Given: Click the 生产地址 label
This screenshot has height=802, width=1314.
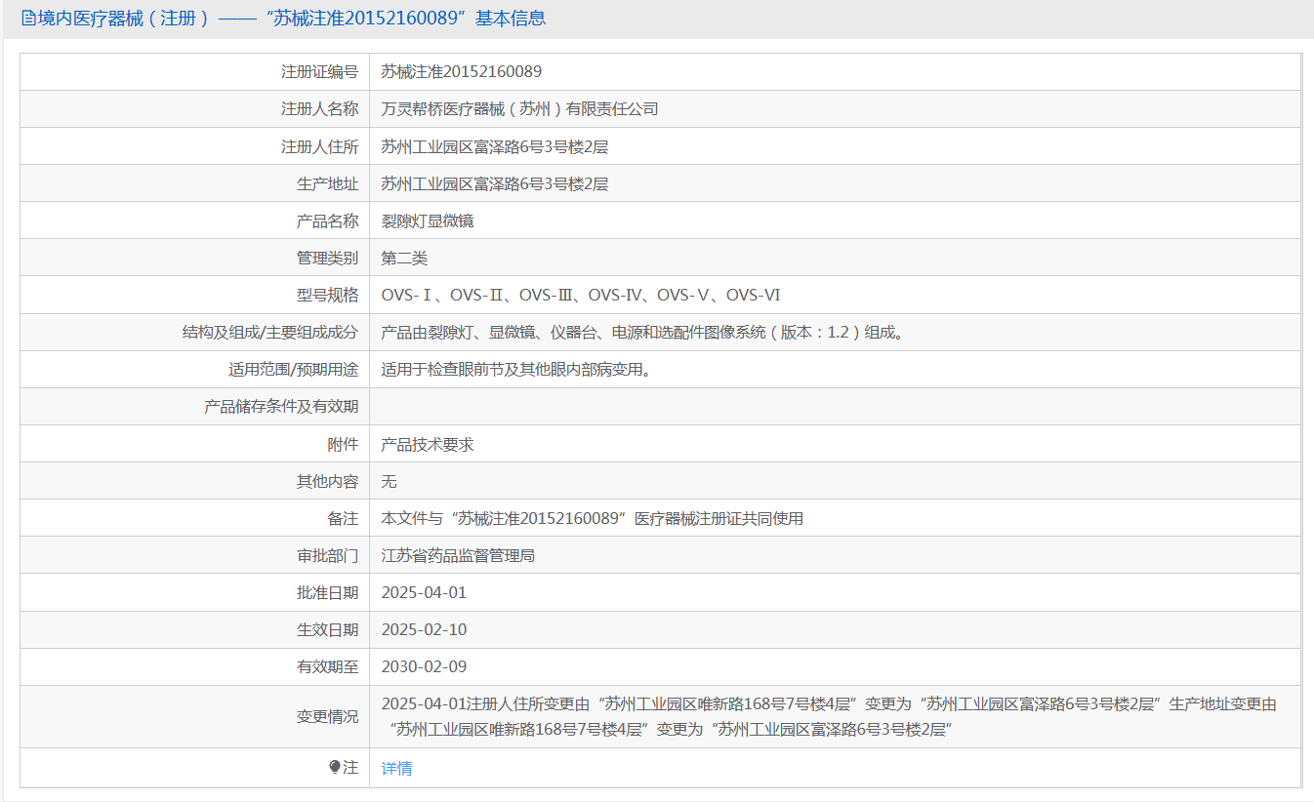Looking at the screenshot, I should (327, 183).
